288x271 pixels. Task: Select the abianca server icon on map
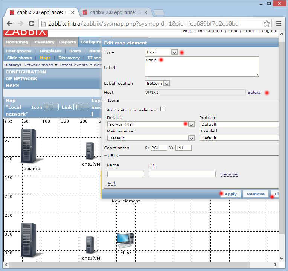pos(29,146)
